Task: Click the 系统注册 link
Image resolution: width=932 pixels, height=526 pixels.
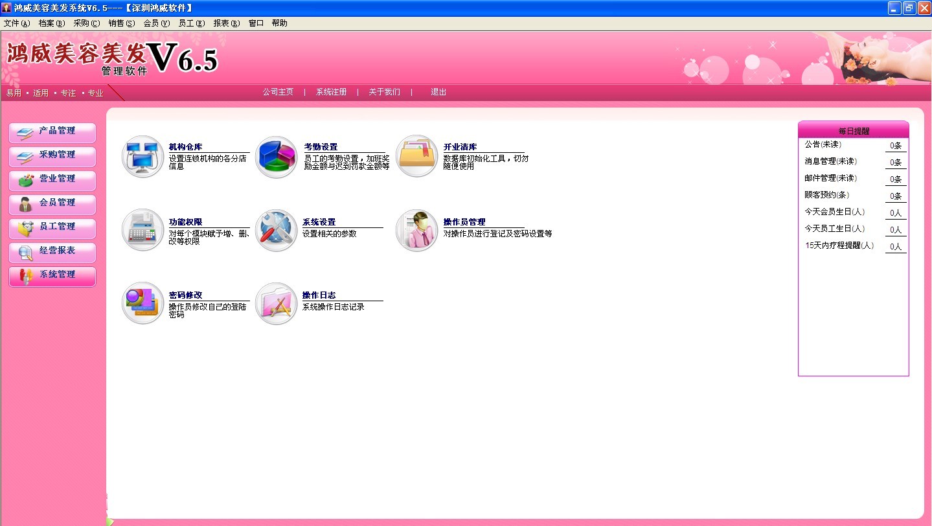Action: click(331, 92)
